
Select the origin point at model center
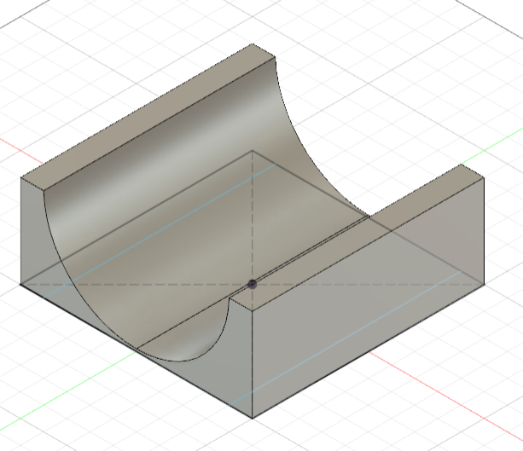[x=253, y=285]
